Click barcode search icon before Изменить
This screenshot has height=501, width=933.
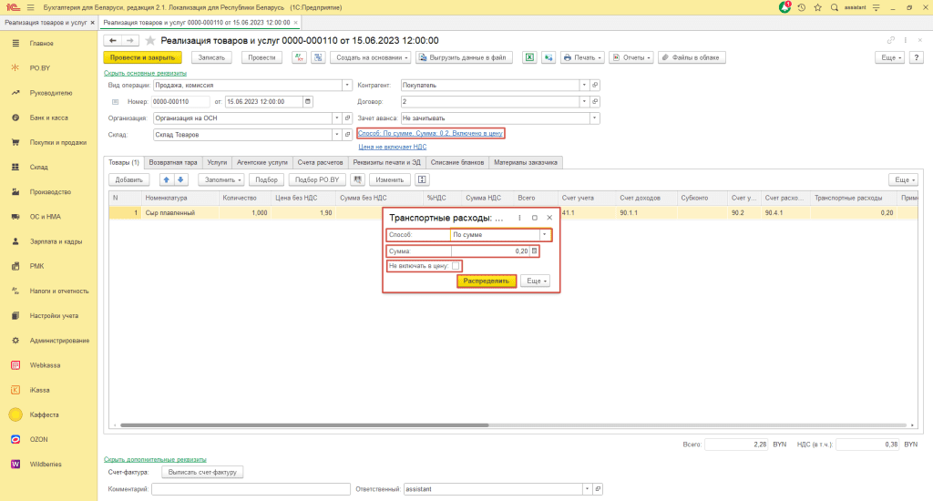pyautogui.click(x=357, y=179)
